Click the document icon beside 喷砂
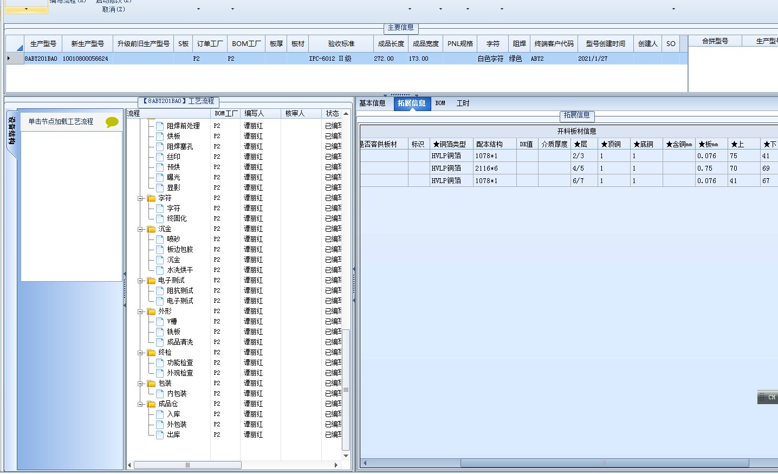Image resolution: width=778 pixels, height=474 pixels. tap(160, 239)
